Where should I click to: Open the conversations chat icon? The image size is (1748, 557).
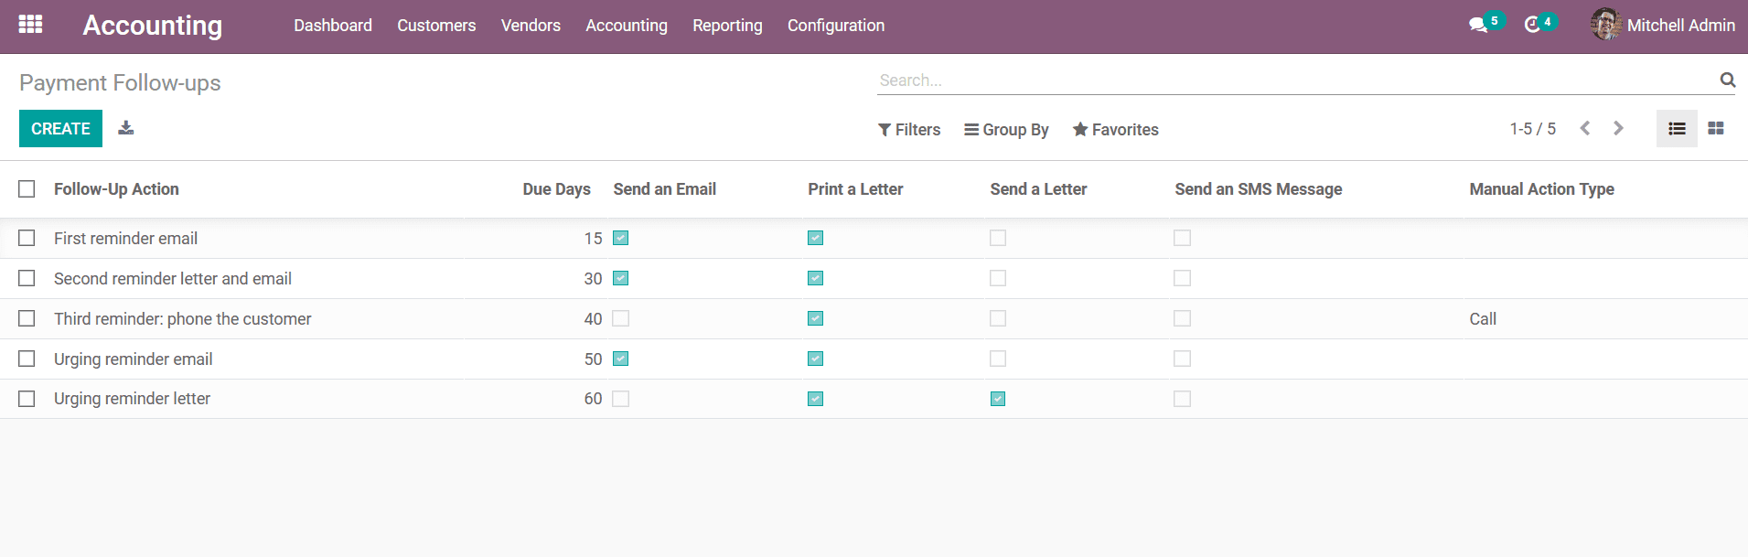click(1478, 25)
